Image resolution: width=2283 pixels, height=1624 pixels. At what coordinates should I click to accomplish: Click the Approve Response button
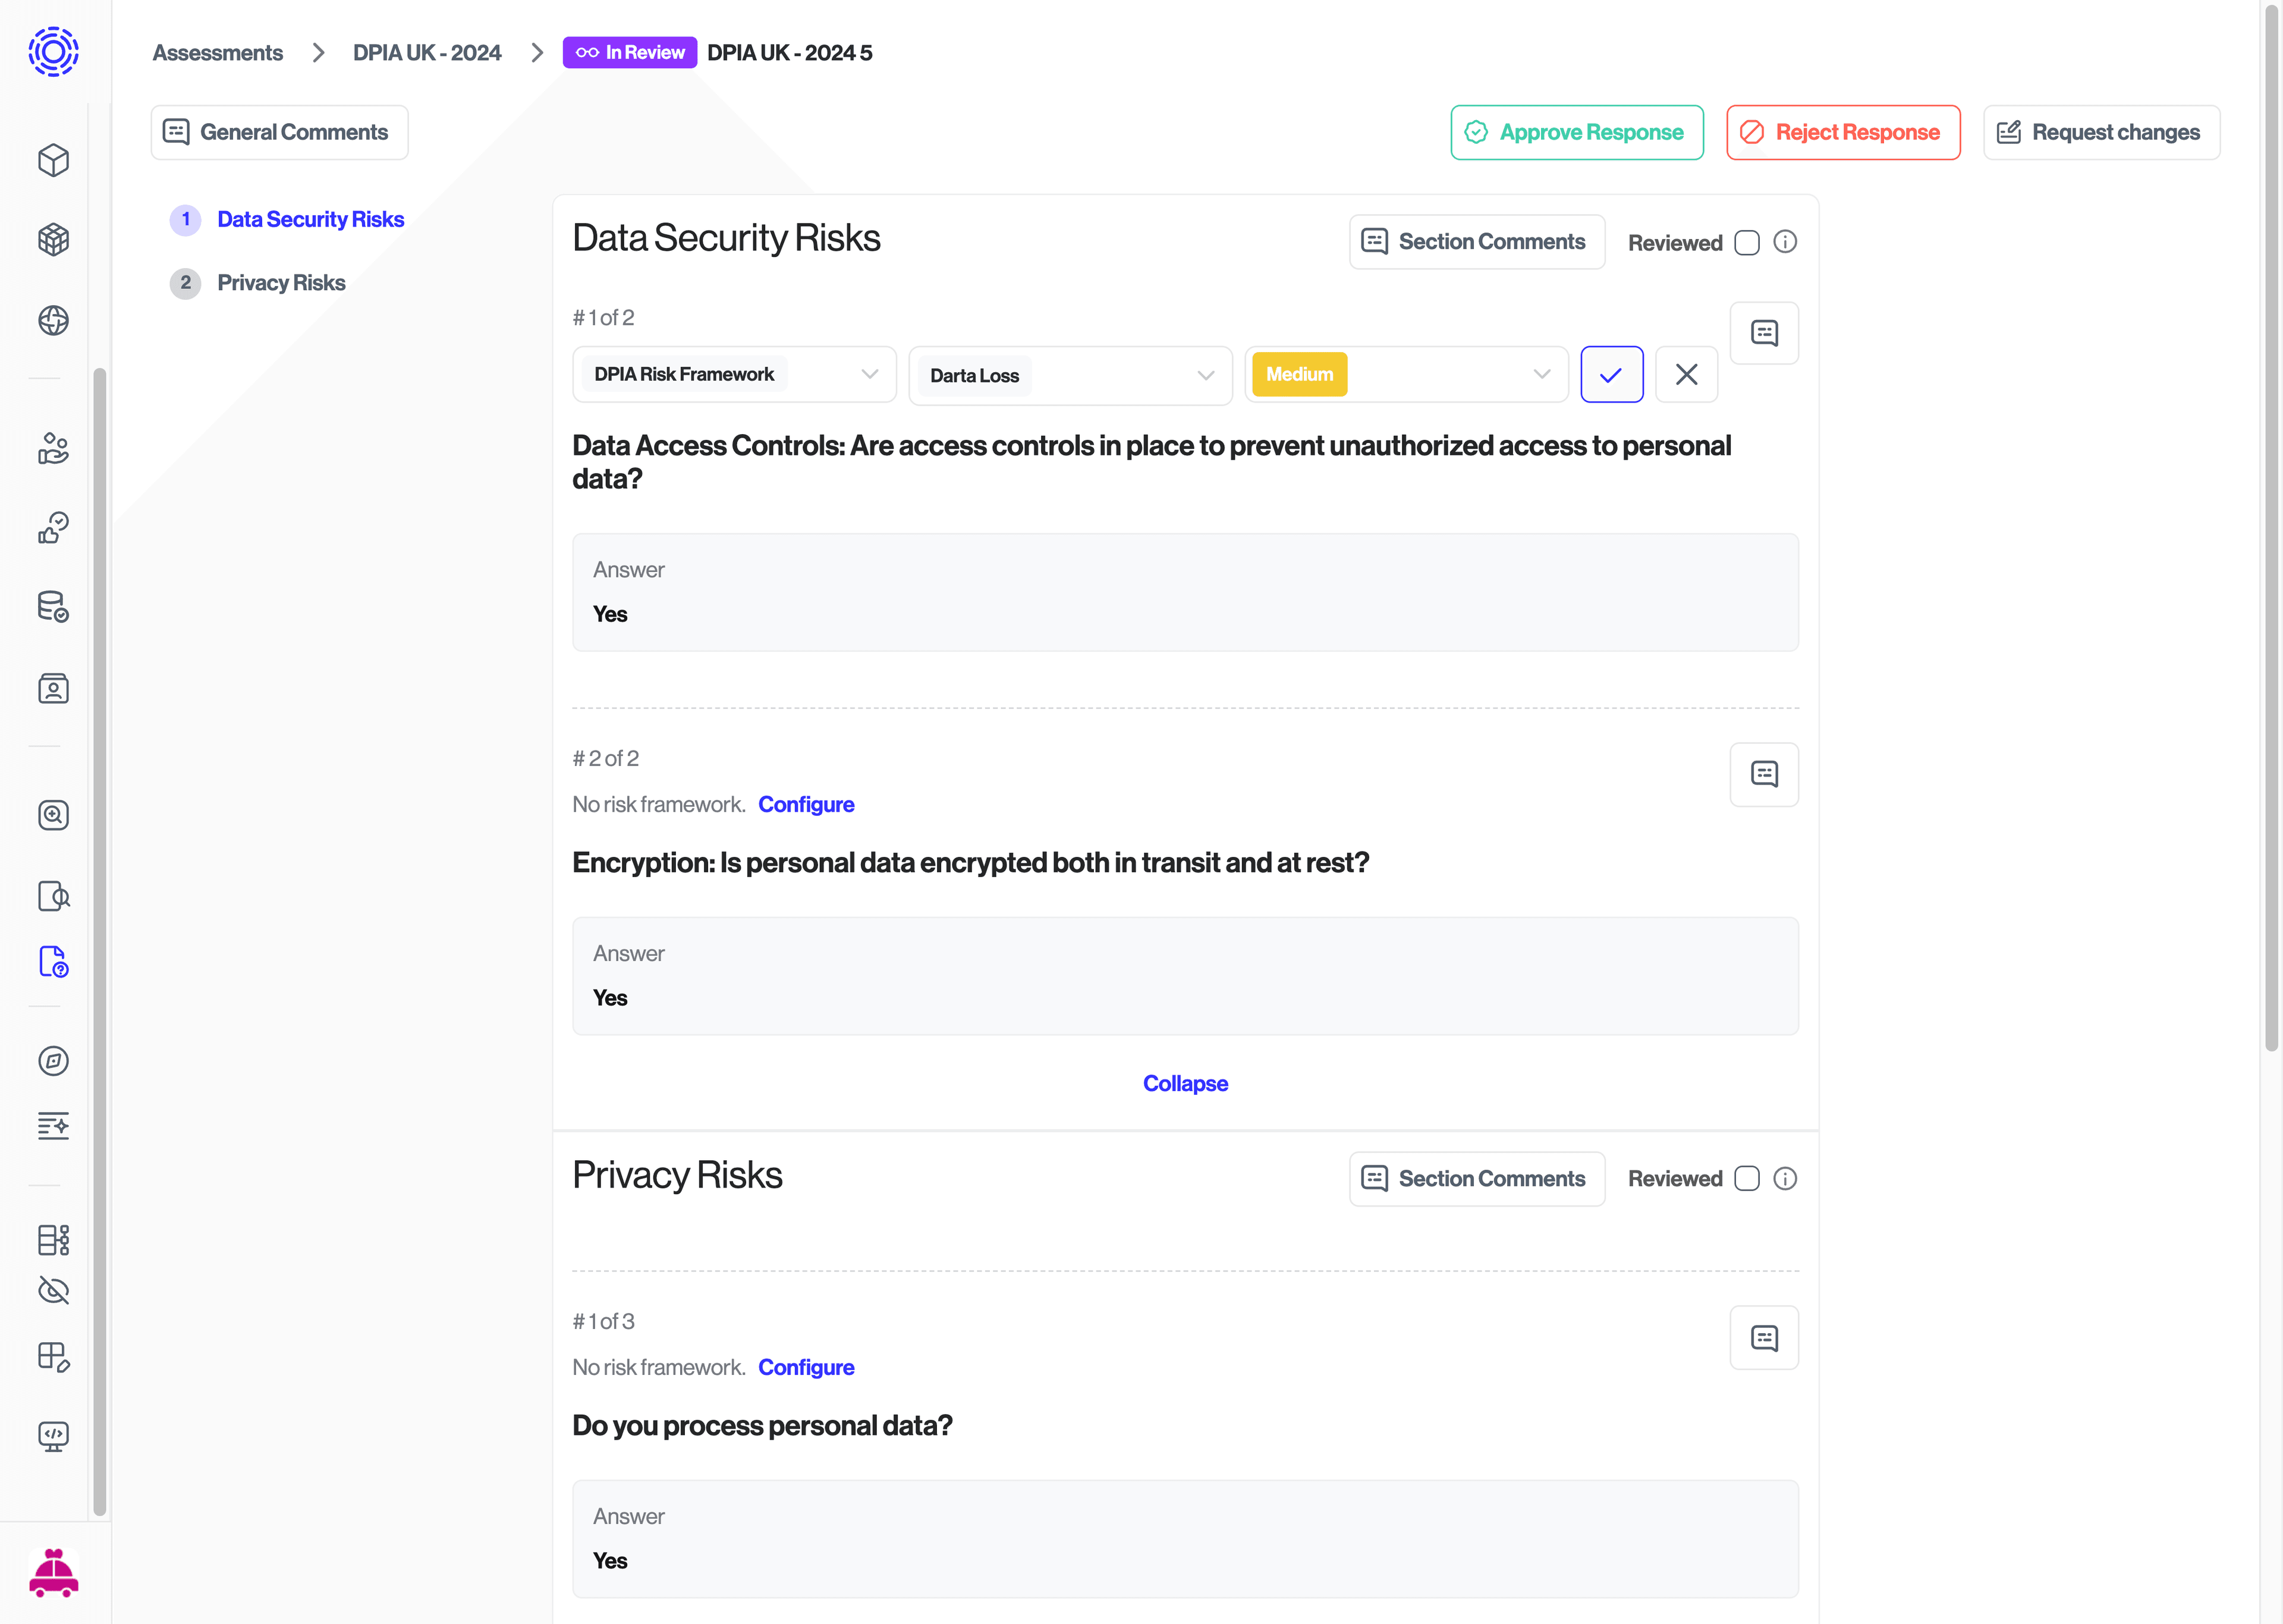point(1576,132)
